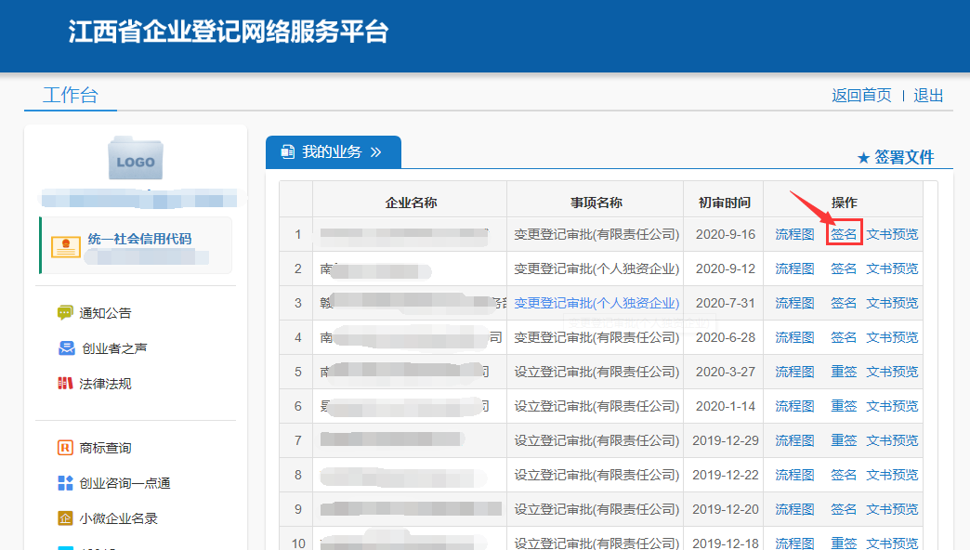The width and height of the screenshot is (970, 550).
Task: Click 文书预览 in row 3
Action: pos(892,303)
